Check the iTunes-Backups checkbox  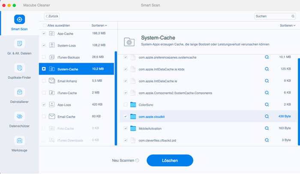(44, 57)
